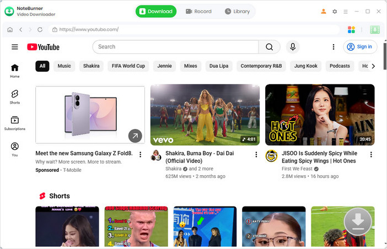Open the Haaland Scoring short thumbnail

[136, 226]
